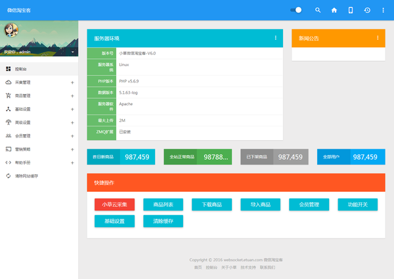Expand the 采集管理 sidebar section
Image resolution: width=394 pixels, height=279 pixels.
click(72, 83)
